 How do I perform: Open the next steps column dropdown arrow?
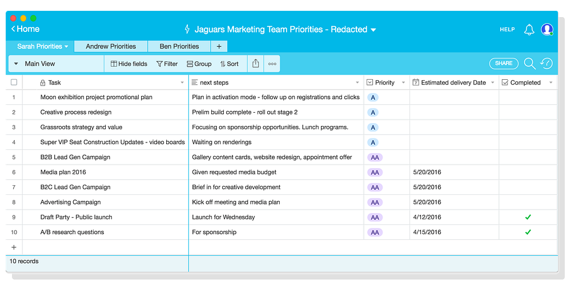click(x=357, y=83)
